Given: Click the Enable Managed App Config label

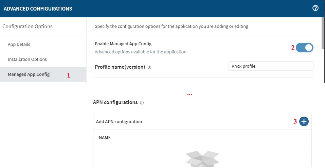Looking at the screenshot, I should pyautogui.click(x=123, y=44).
